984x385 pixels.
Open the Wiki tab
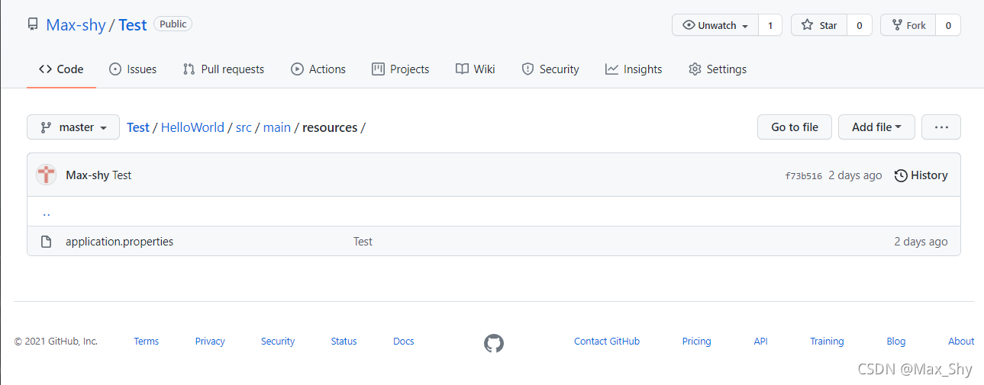coord(476,69)
